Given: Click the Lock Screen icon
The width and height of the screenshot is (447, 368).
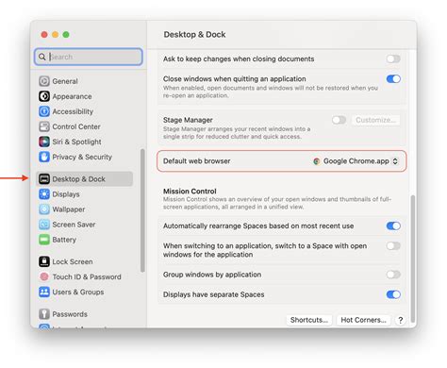Looking at the screenshot, I should click(44, 261).
